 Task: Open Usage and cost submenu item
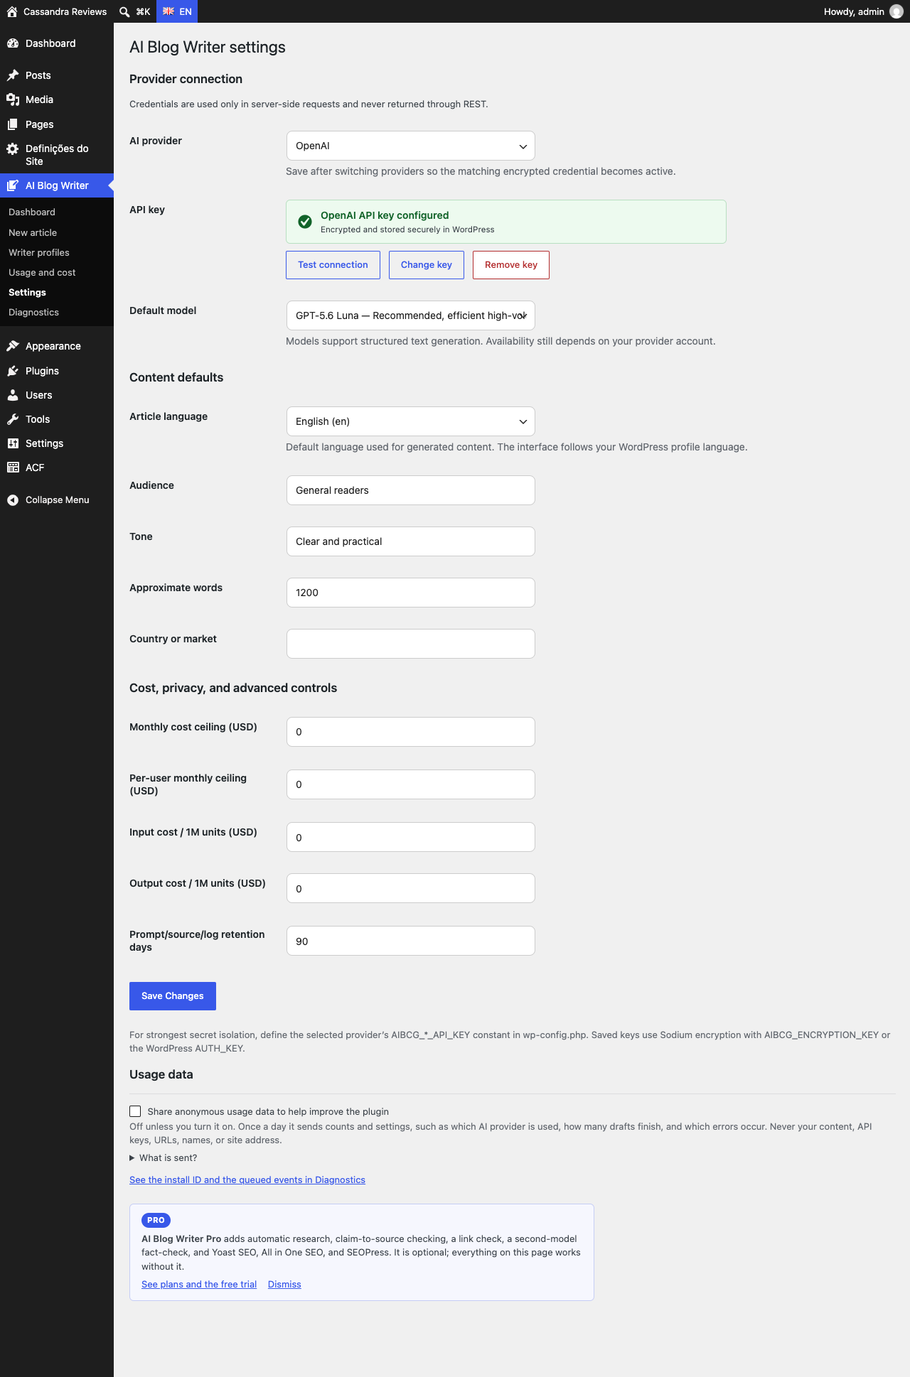[x=42, y=272]
